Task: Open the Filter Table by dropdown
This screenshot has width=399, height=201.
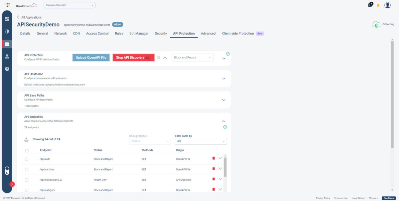Action: coord(201,141)
